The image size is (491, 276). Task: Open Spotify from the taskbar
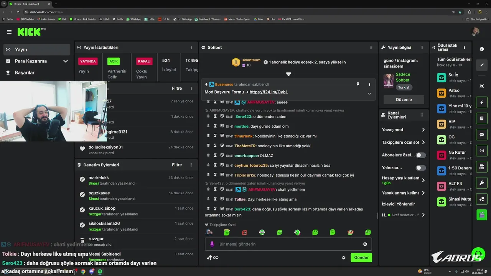100,271
